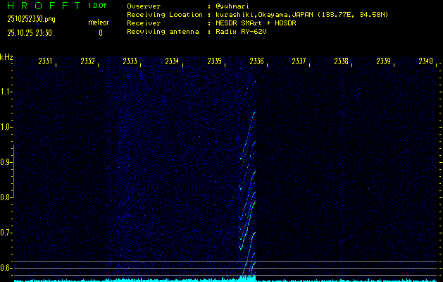Click the NESDR SMArt + HDSDR receiver text
The image size is (443, 282).
255,23
